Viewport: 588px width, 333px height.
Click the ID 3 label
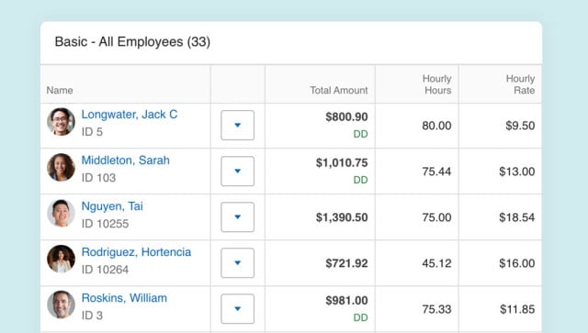92,316
